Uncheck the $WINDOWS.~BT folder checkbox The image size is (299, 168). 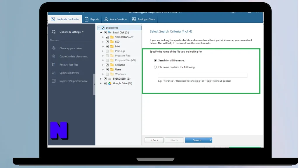click(107, 37)
